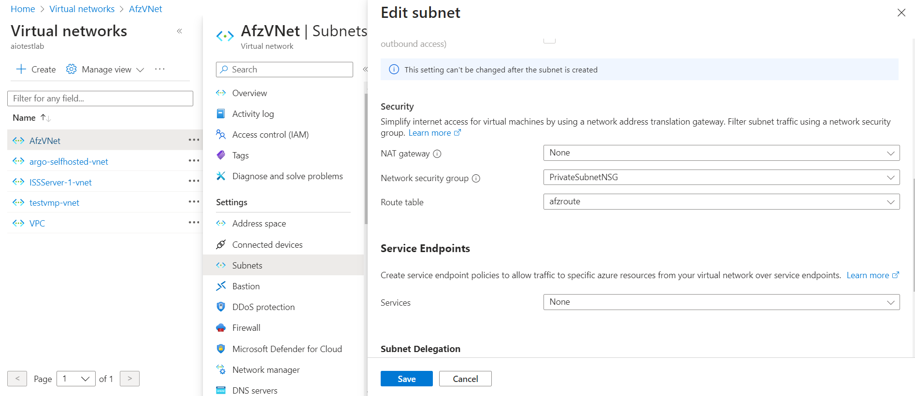915x396 pixels.
Task: Expand the NAT gateway dropdown
Action: pyautogui.click(x=721, y=153)
